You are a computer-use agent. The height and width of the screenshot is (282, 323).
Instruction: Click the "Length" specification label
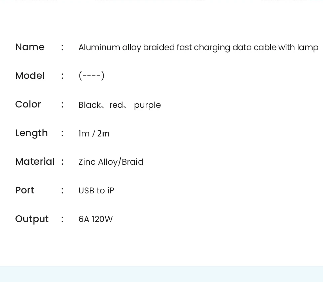(31, 133)
